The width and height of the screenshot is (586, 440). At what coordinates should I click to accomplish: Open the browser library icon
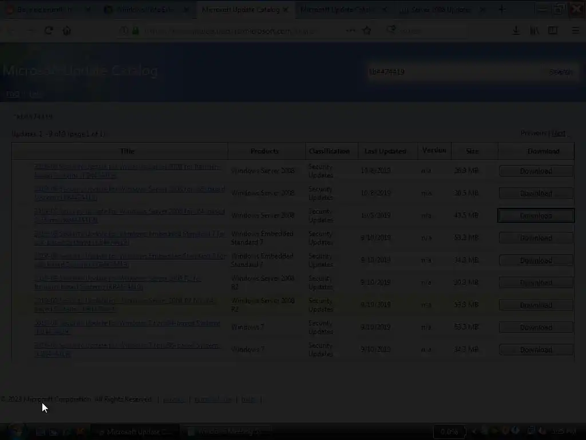coord(534,31)
